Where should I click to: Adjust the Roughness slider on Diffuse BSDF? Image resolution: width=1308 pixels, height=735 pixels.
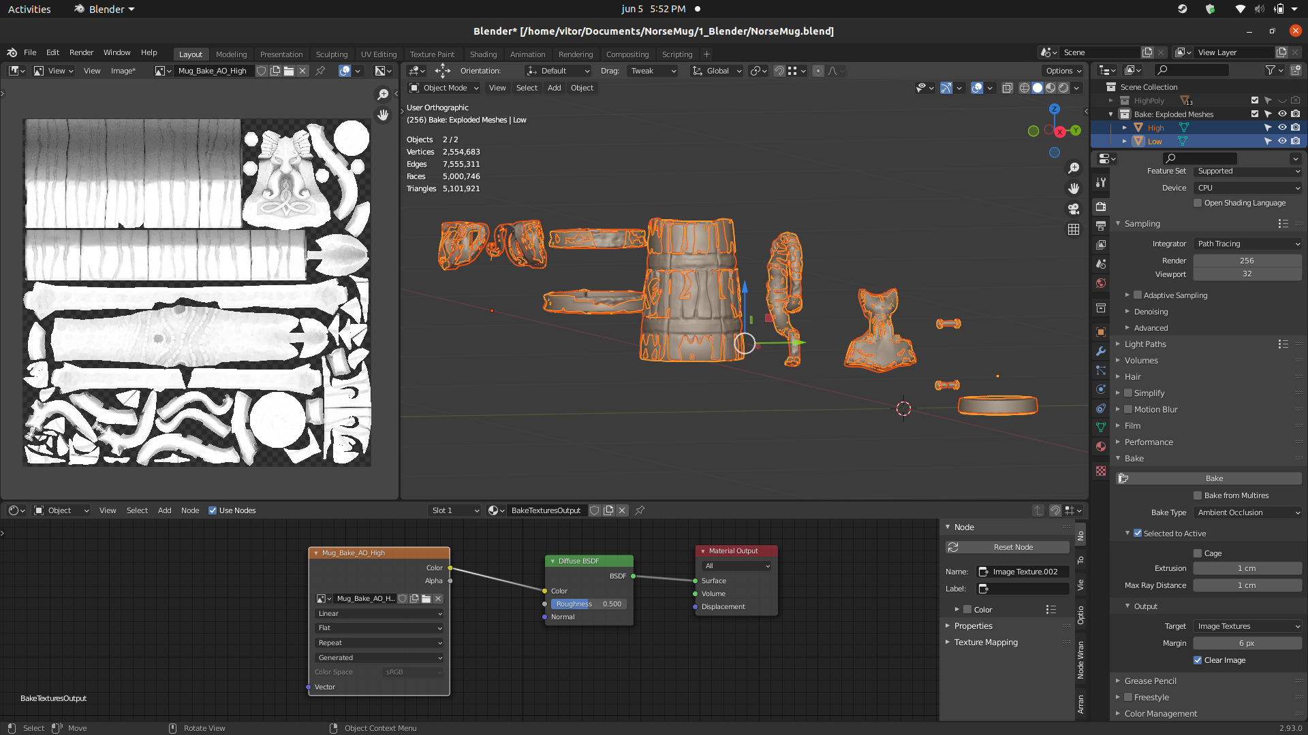(589, 604)
